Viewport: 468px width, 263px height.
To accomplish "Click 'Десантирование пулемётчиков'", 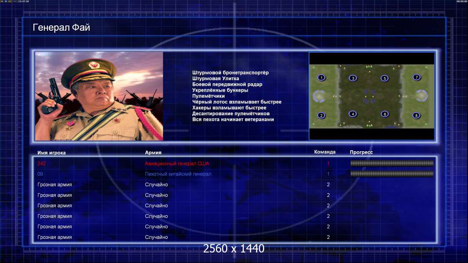I will click(x=231, y=114).
